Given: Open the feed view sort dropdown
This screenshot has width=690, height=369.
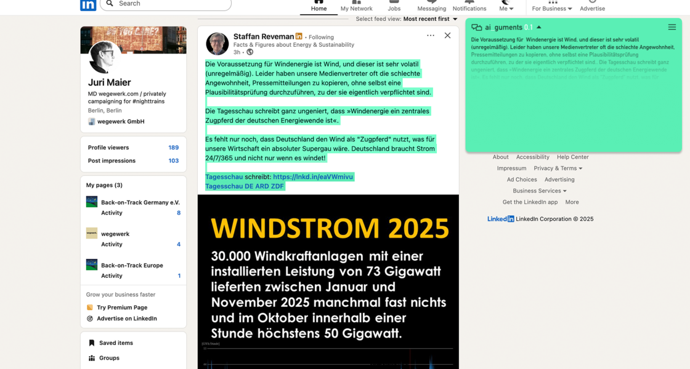Looking at the screenshot, I should pyautogui.click(x=431, y=19).
